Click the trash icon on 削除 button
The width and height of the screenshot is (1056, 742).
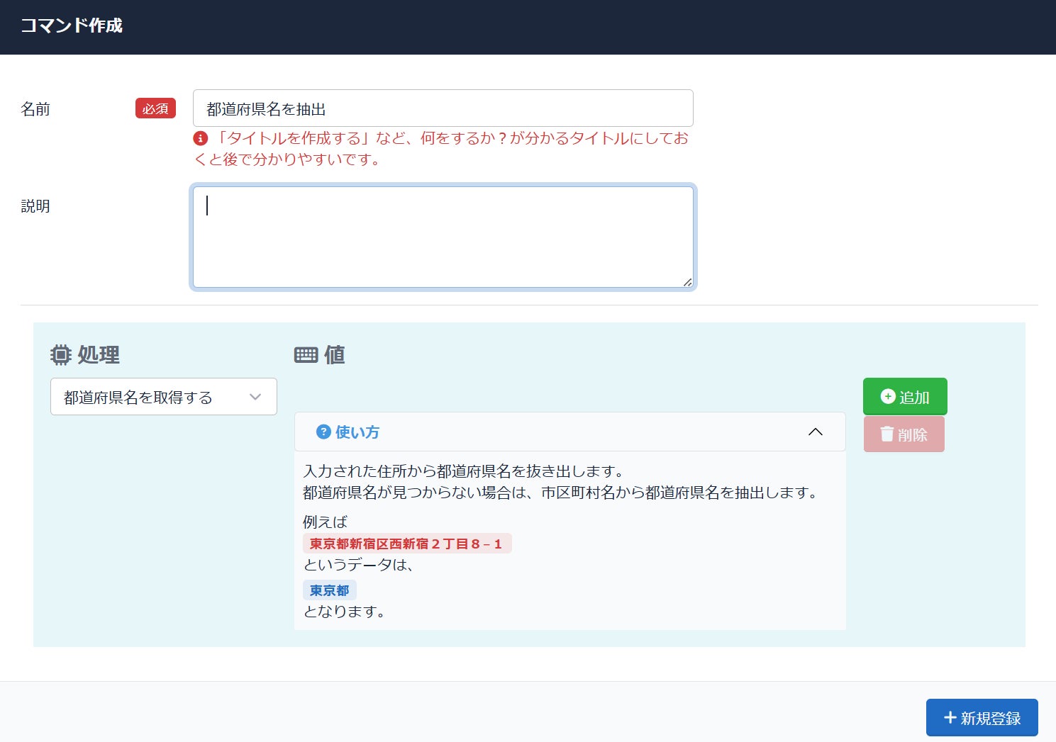[x=887, y=434]
